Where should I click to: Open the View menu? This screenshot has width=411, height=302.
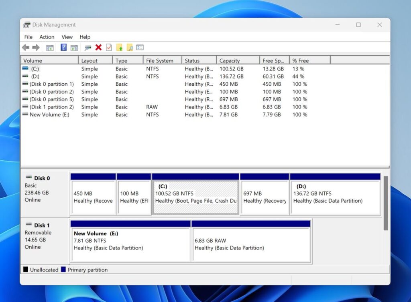click(x=67, y=37)
